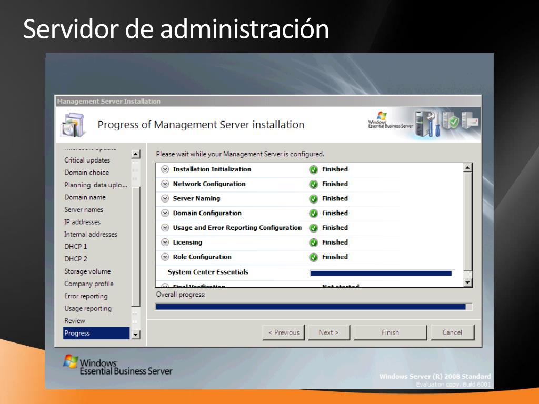This screenshot has height=404, width=539.
Task: Click the Windows flag logo at bottom left
Action: [x=71, y=361]
